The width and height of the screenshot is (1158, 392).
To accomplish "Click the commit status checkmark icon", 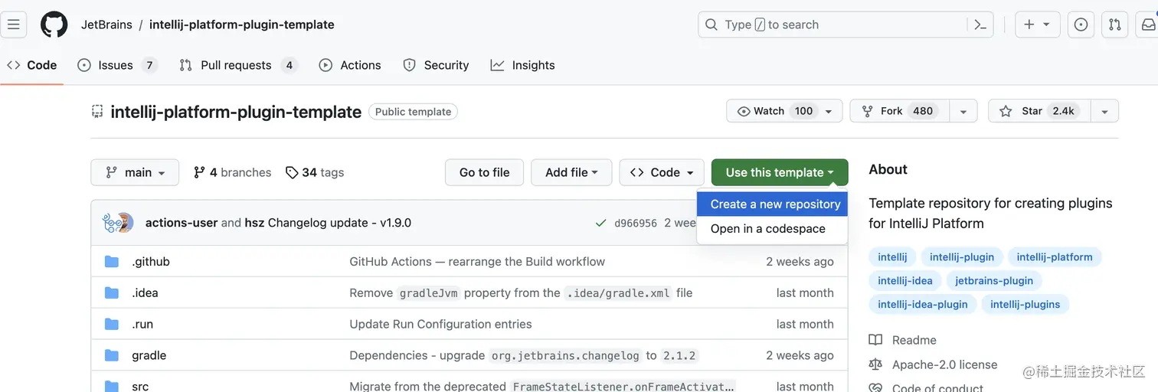I will coord(601,223).
